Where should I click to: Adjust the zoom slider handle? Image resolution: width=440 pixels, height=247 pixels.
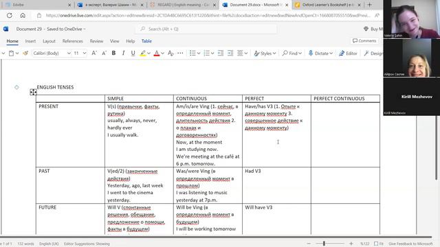coord(324,244)
